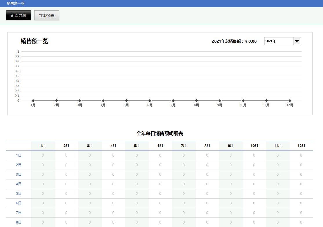The height and width of the screenshot is (227, 323).
Task: Click the 3月 column header in table
Action: [x=90, y=146]
